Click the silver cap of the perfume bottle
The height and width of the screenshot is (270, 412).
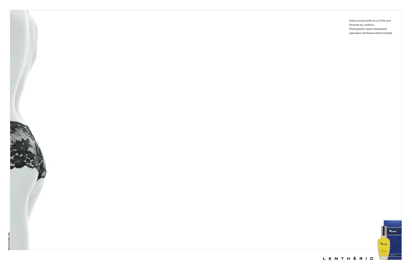pos(384,231)
